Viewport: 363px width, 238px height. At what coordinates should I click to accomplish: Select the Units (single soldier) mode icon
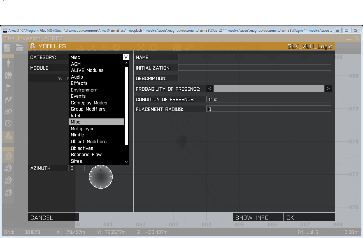click(x=8, y=63)
